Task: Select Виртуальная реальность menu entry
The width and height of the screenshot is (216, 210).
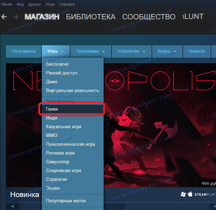Action: pyautogui.click(x=73, y=91)
